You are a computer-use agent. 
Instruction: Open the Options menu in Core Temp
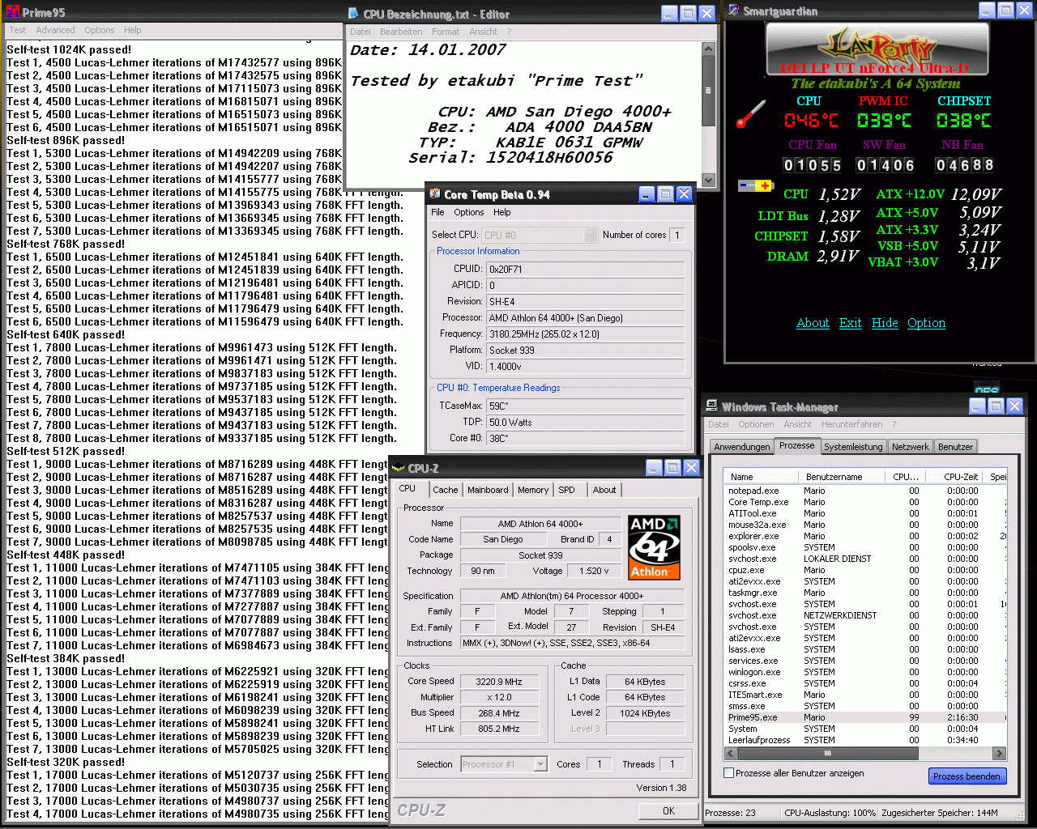(x=469, y=212)
